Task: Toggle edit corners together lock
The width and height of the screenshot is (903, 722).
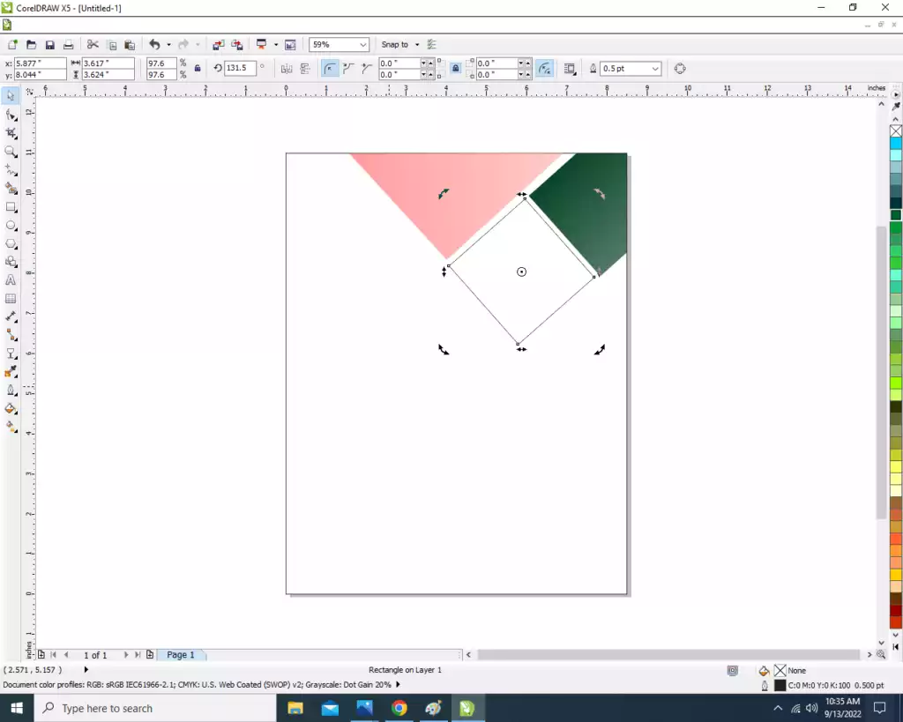Action: click(x=456, y=69)
